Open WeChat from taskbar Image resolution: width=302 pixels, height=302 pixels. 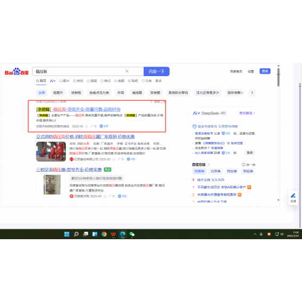coord(132,234)
